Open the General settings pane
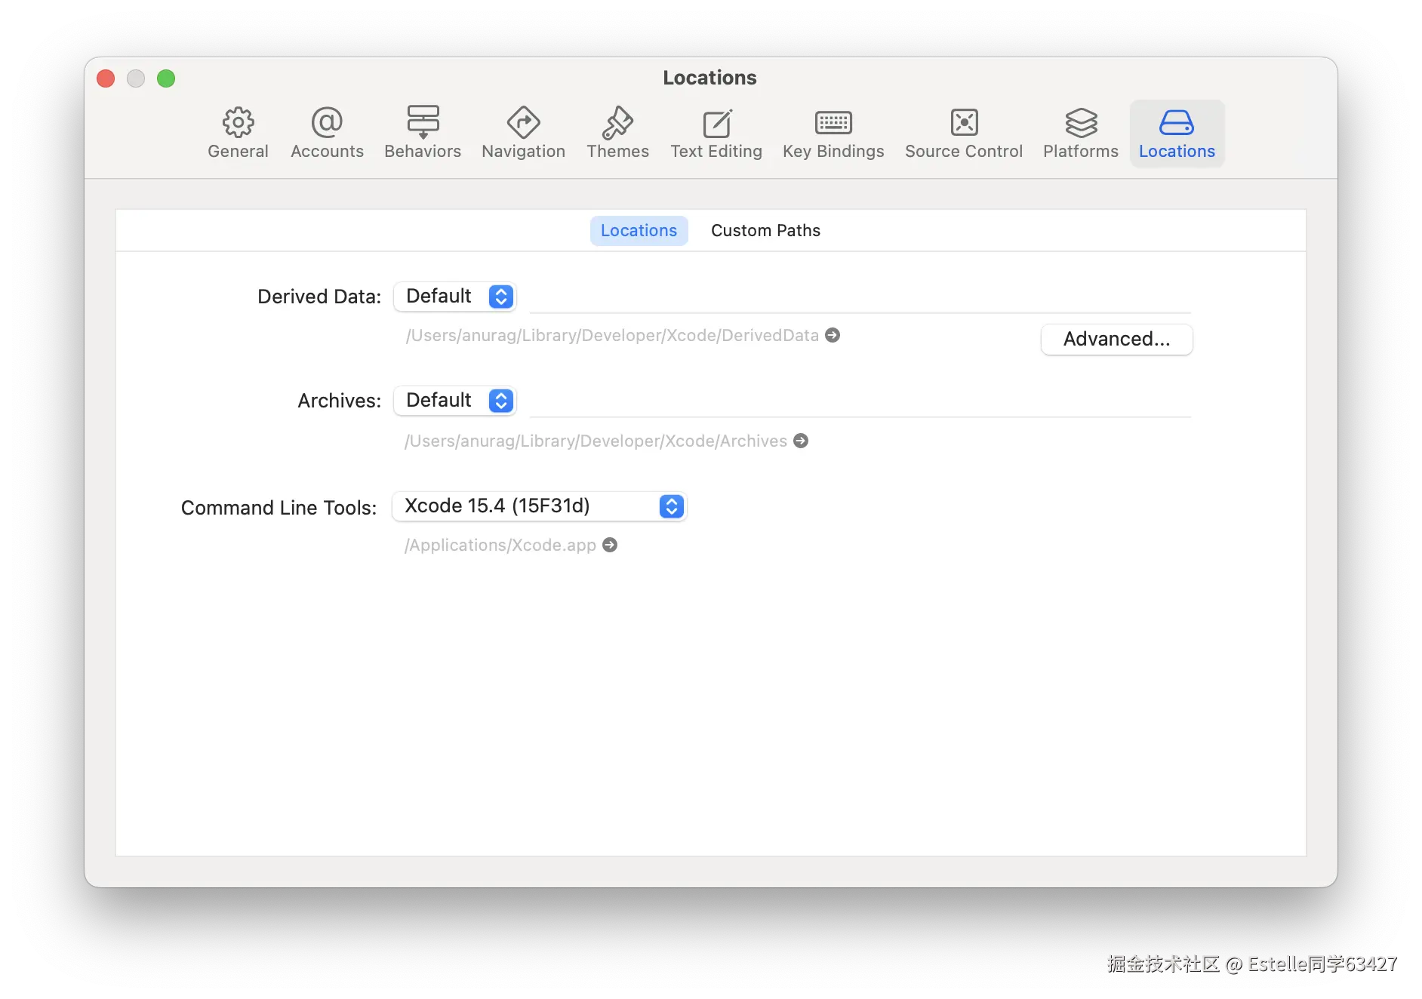The image size is (1422, 999). pos(238,132)
